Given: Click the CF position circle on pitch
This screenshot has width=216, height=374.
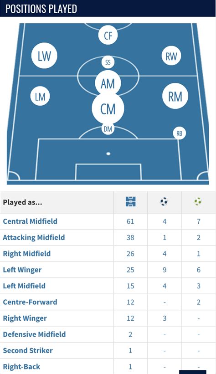Looking at the screenshot, I should point(108,35).
